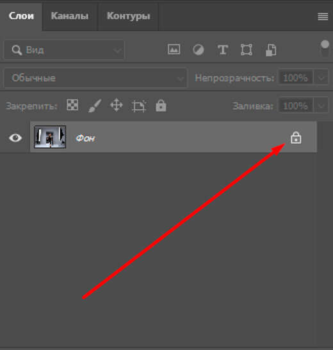Hide the Фон layer with eye icon
Image resolution: width=333 pixels, height=350 pixels.
pyautogui.click(x=15, y=137)
